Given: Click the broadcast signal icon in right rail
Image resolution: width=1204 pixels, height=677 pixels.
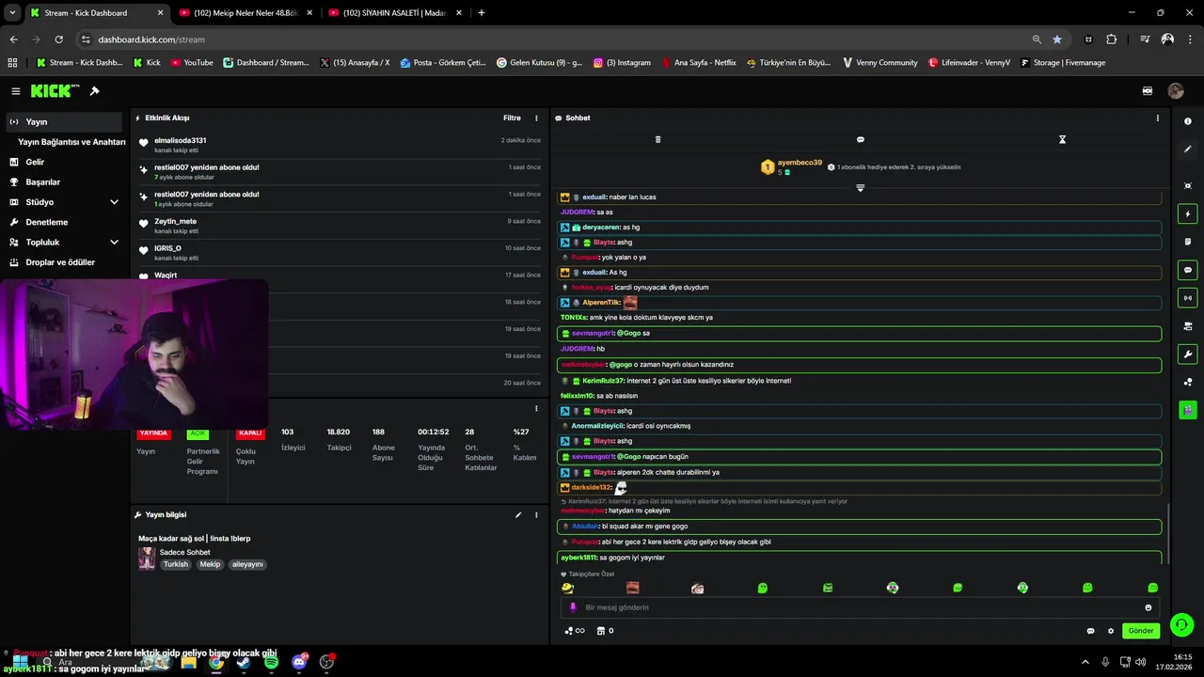Looking at the screenshot, I should (1187, 298).
